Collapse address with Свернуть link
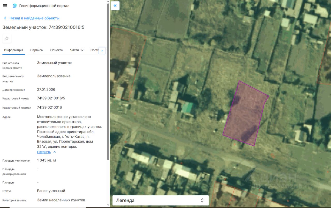This screenshot has height=208, width=331. tap(44, 152)
